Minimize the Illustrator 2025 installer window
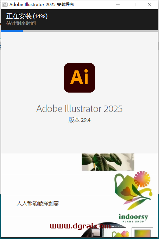Screen dimensions: 159x239 [118, 5]
